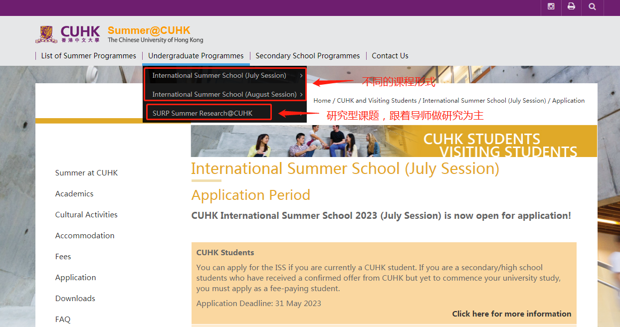Open the Instagram icon in top bar

coord(551,7)
